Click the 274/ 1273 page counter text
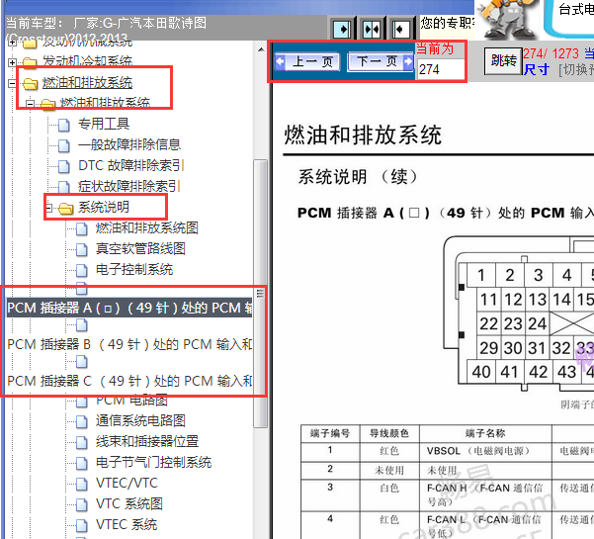 click(552, 53)
